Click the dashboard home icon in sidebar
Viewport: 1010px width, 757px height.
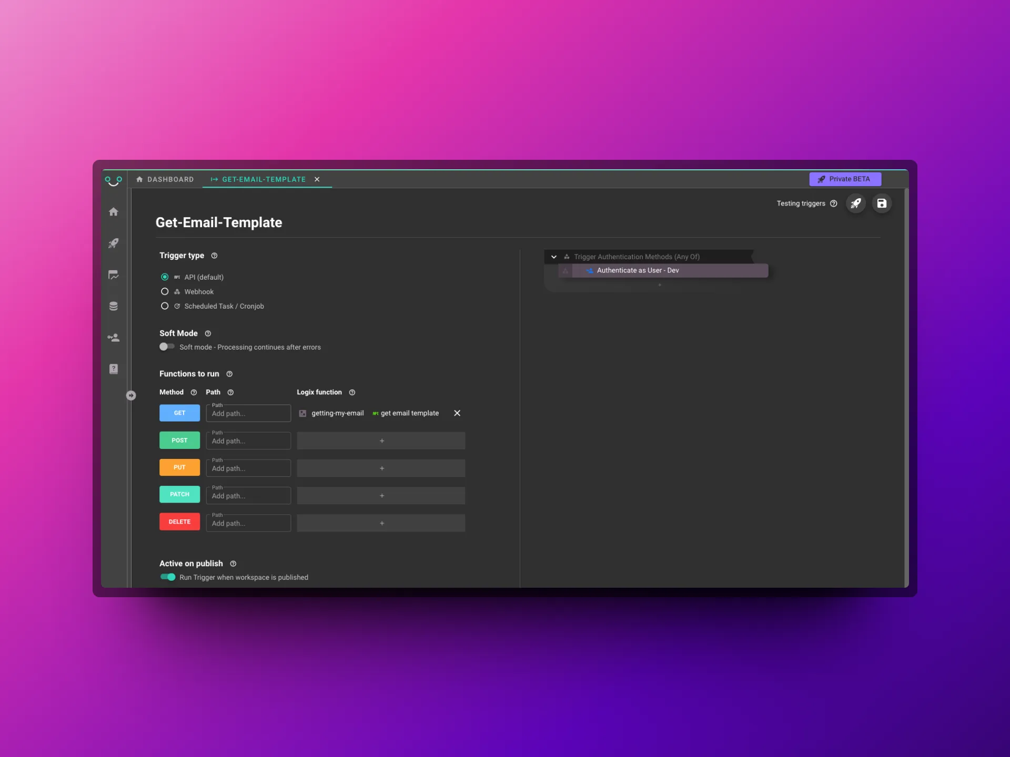pyautogui.click(x=114, y=211)
